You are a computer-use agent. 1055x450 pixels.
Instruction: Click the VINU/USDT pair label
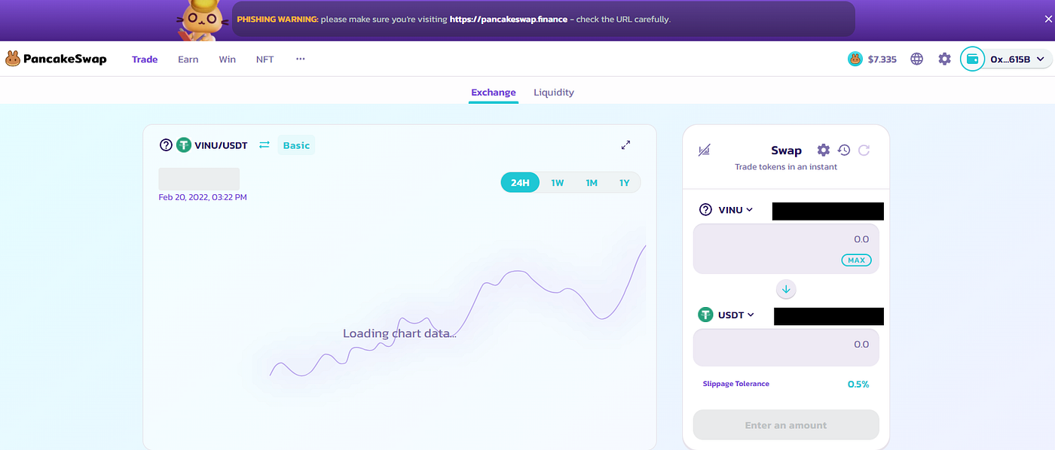click(222, 145)
